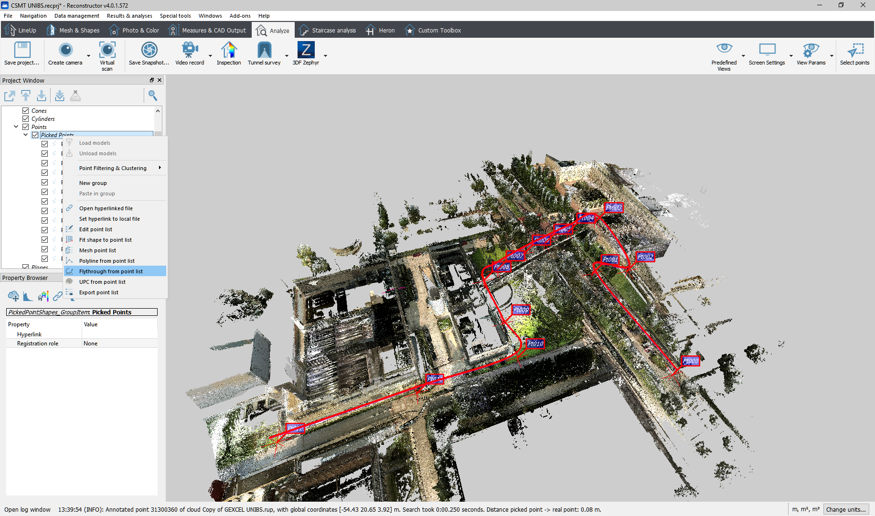Uncheck the Picked Points group checkbox
Screen dimensions: 875x516
35,135
